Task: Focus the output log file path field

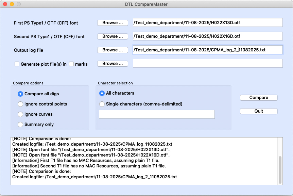Action: (x=208, y=50)
